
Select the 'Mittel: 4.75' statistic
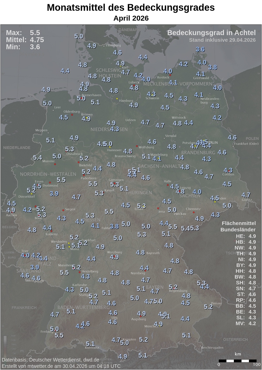[x=25, y=40]
